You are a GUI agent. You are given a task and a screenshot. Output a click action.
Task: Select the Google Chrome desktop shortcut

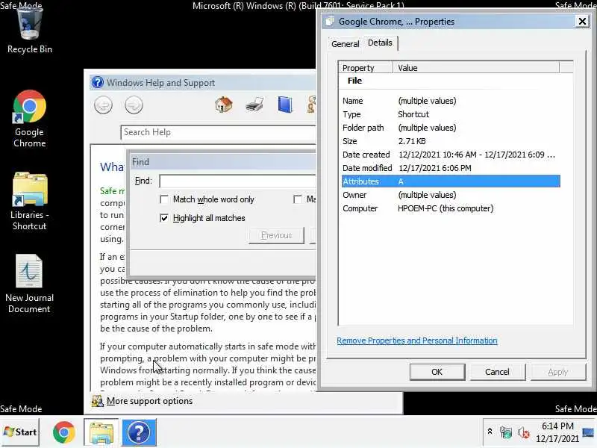coord(29,119)
